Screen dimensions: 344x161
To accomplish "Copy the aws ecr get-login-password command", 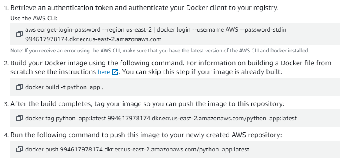I will (20, 34).
